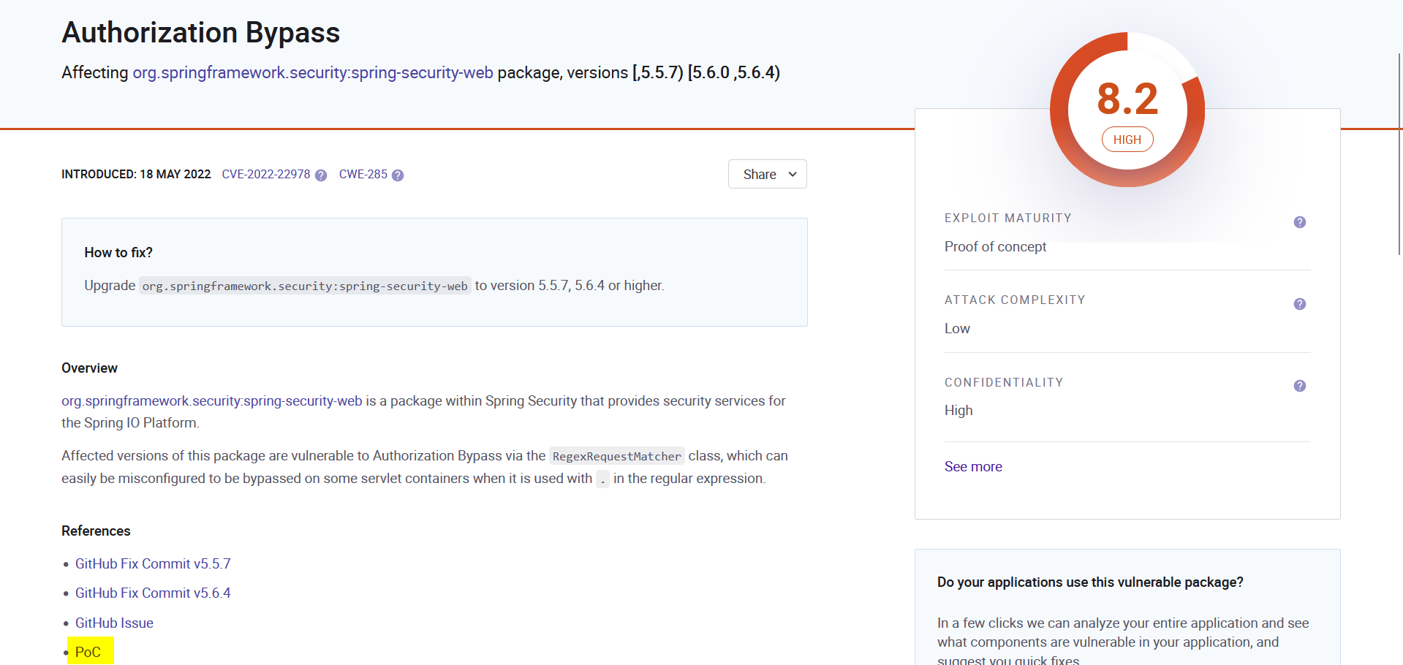Open the GitHub Fix Commit v5.5.7 reference
This screenshot has height=665, width=1403.
click(x=153, y=563)
